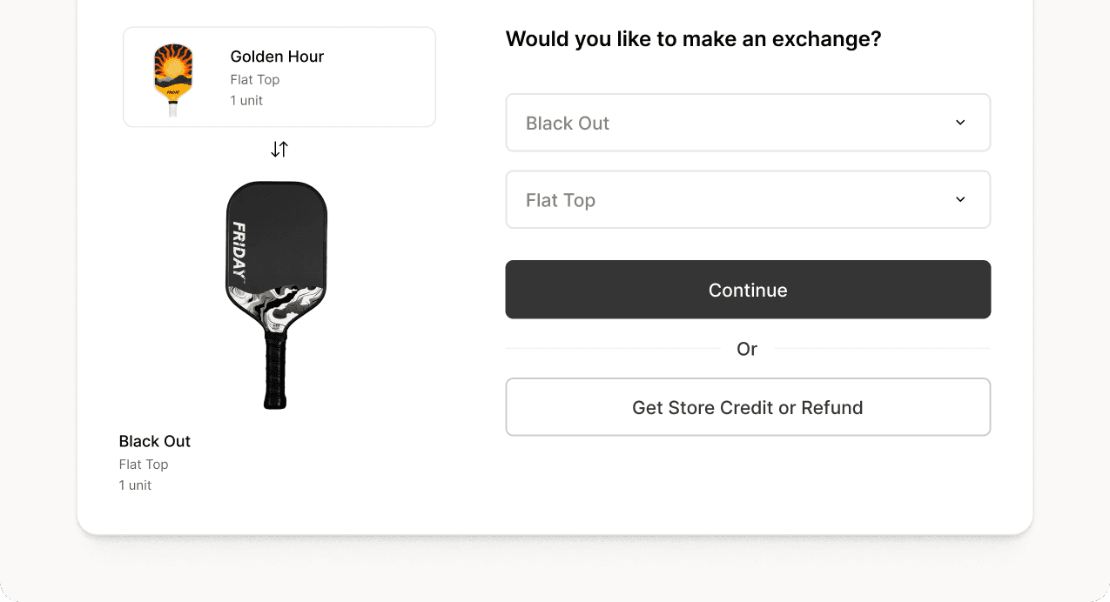Click the Golden Hour paddle thumbnail

point(173,77)
